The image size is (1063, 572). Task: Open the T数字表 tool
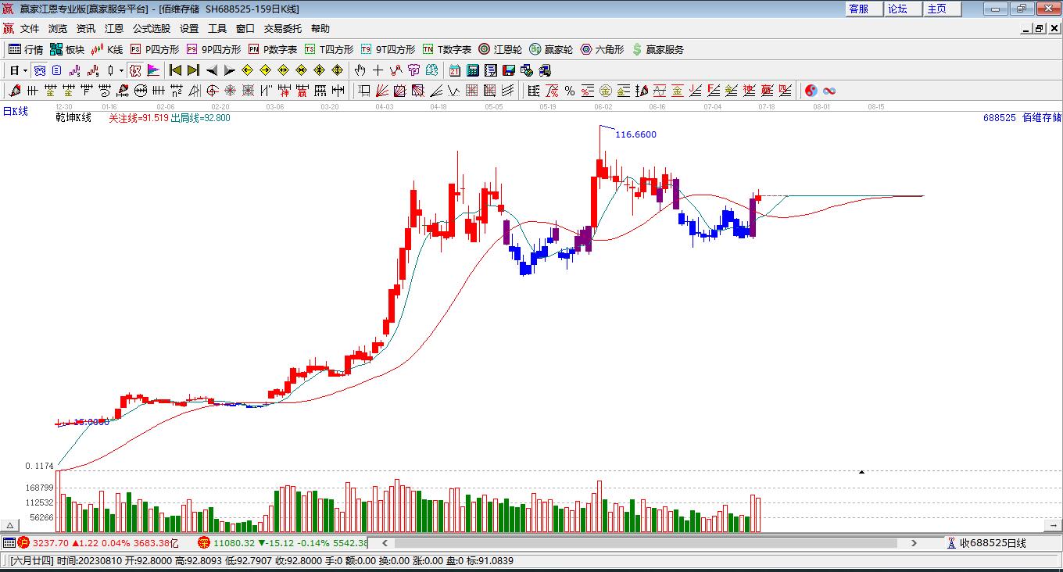[447, 49]
